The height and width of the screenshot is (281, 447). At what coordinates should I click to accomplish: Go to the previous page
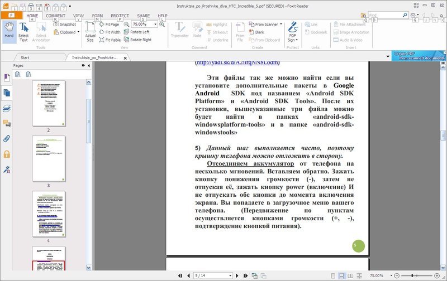tap(188, 275)
